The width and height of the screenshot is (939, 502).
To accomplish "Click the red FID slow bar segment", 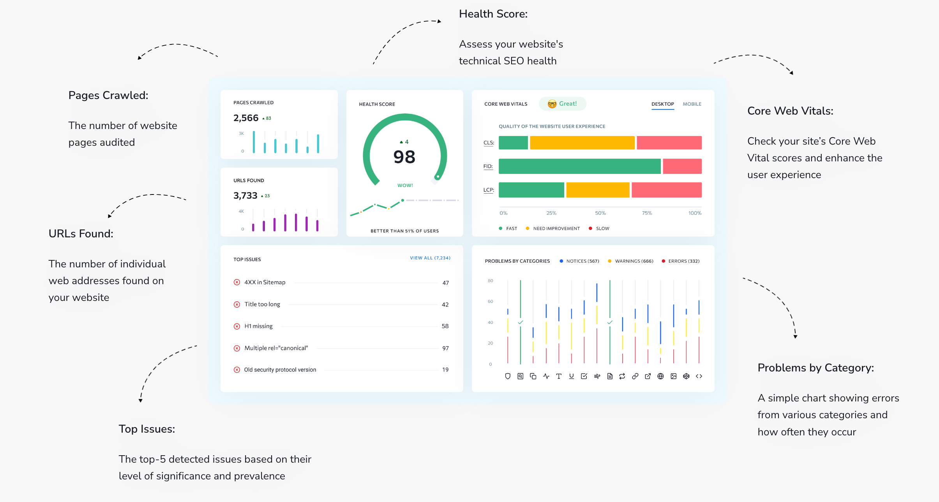I will click(x=682, y=166).
